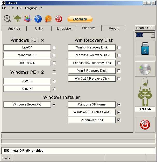This screenshot has height=162, width=157.
Task: Click the WindowsPE button
Action: (x=27, y=55)
